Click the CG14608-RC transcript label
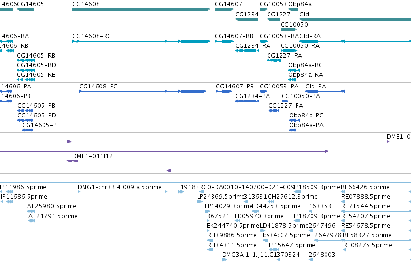Screen dimensions: 411x262 click(92, 36)
